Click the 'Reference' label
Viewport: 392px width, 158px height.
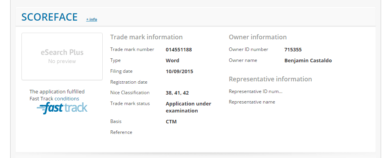pyautogui.click(x=121, y=132)
